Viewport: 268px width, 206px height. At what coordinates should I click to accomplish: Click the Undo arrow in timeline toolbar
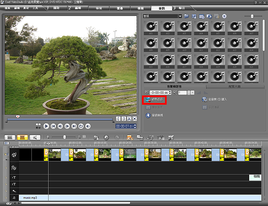tap(106, 137)
